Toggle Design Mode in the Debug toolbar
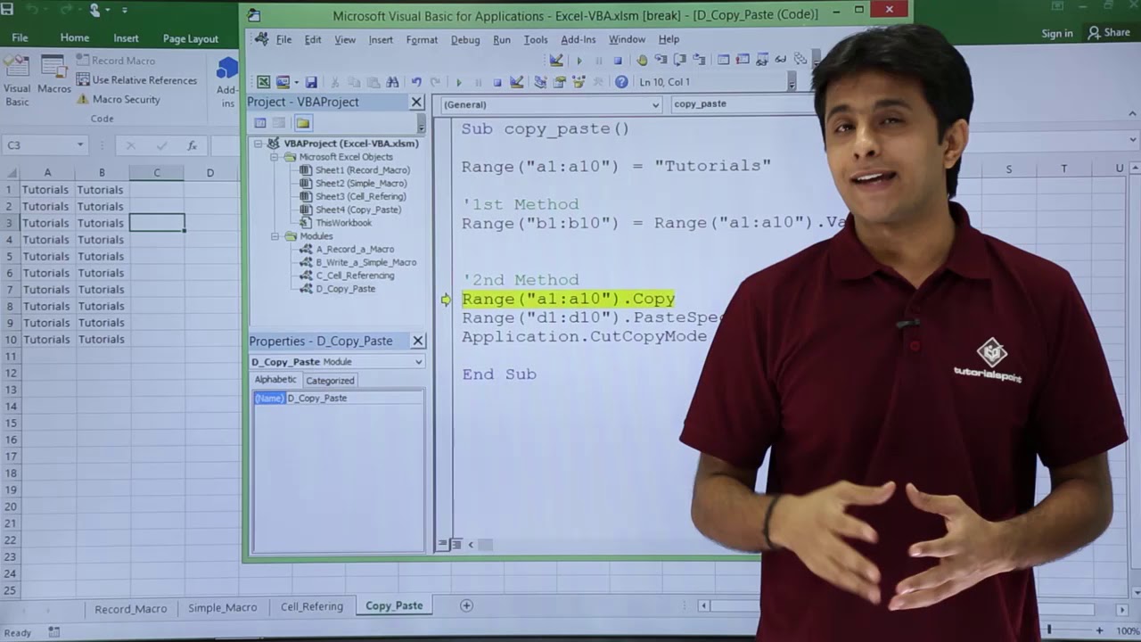 556,61
